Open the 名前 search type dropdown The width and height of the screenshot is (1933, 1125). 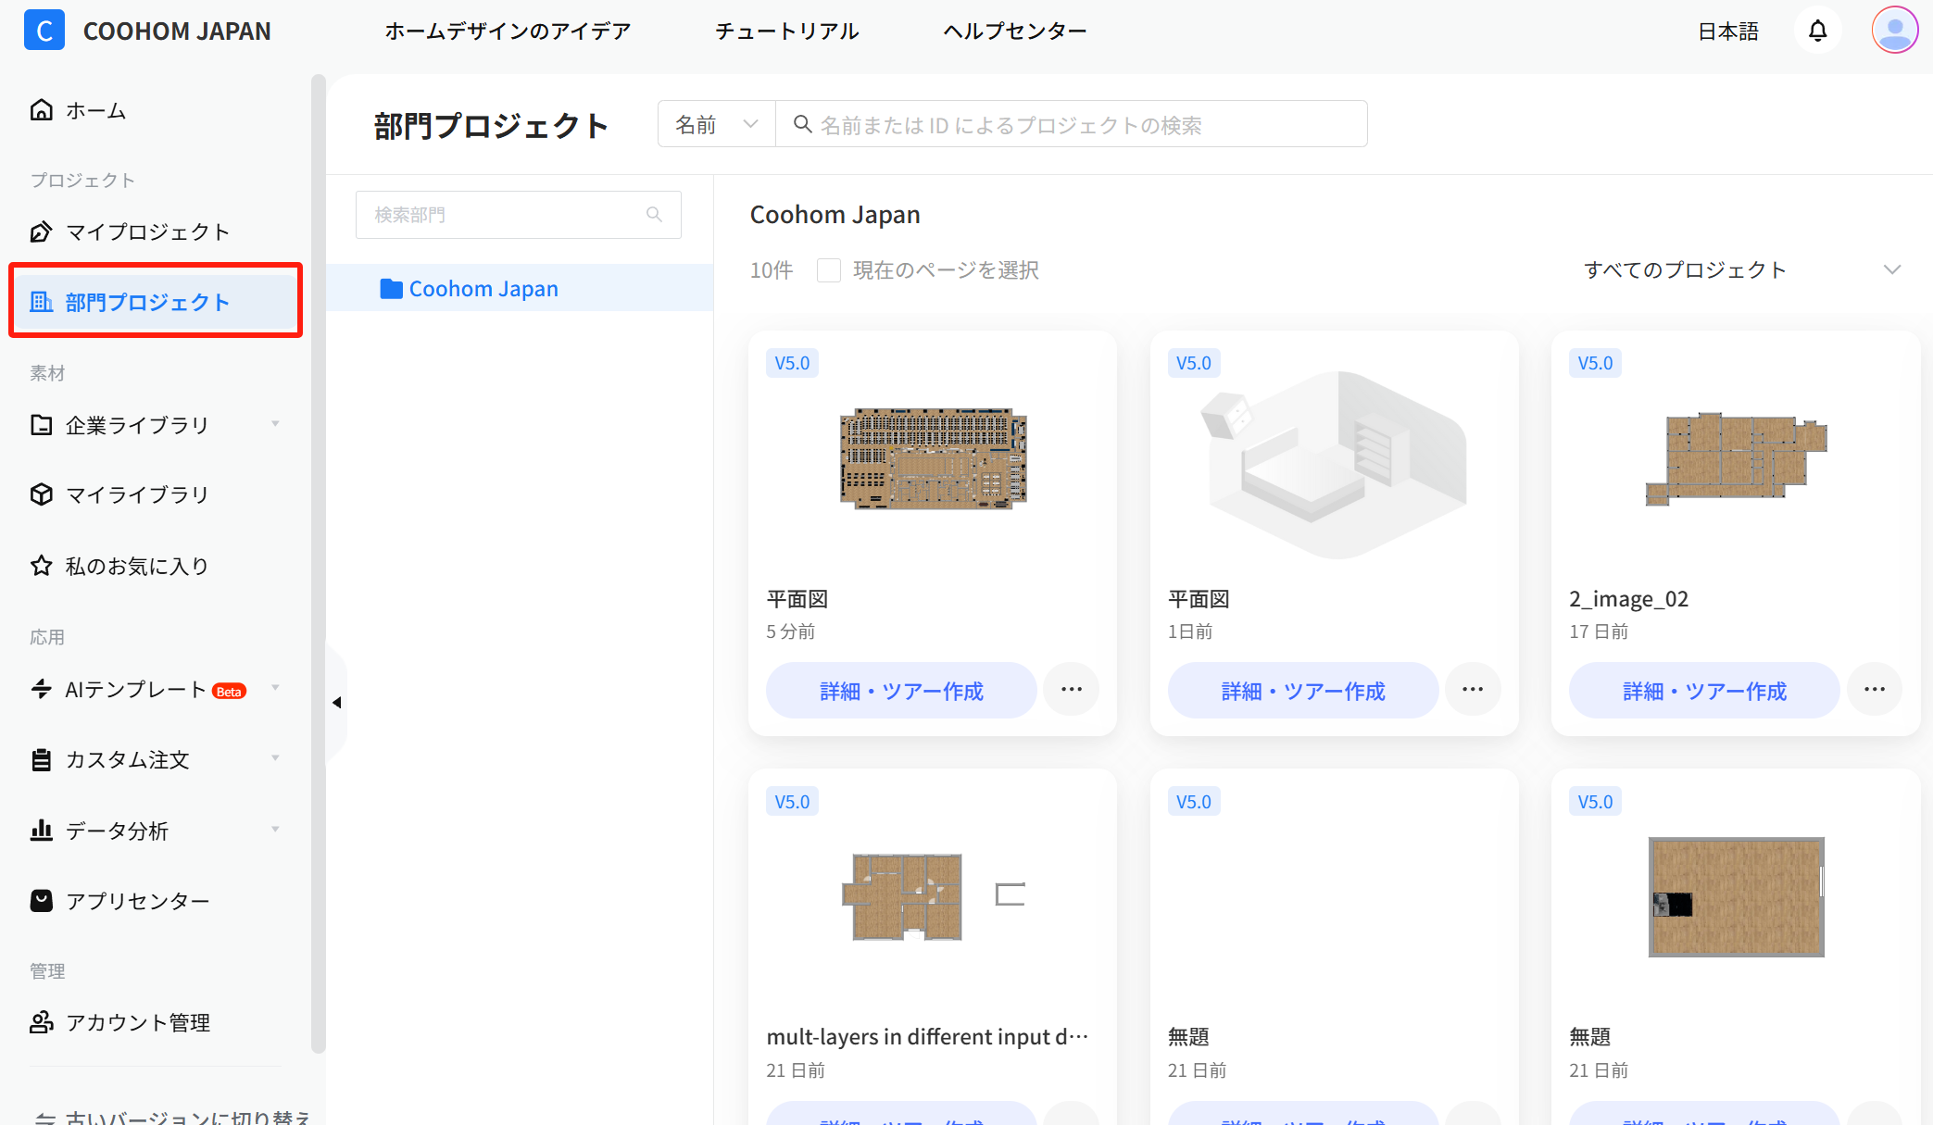[717, 124]
